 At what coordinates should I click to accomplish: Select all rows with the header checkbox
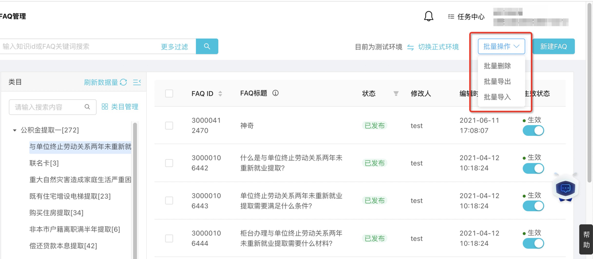pyautogui.click(x=169, y=94)
